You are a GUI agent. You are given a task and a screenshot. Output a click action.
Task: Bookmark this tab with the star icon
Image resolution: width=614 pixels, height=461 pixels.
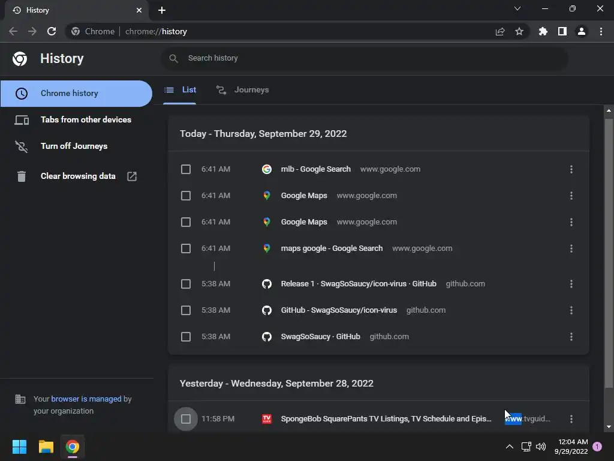pyautogui.click(x=519, y=31)
